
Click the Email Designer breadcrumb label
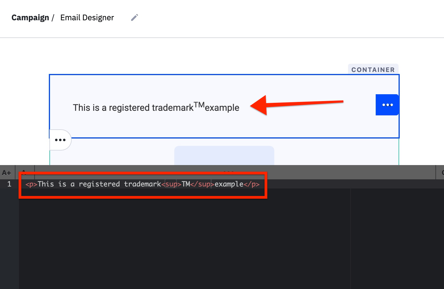coord(87,18)
